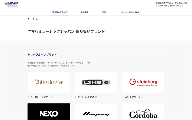
Task: Select the Line 6 logo thumbnail
Action: 96,82
